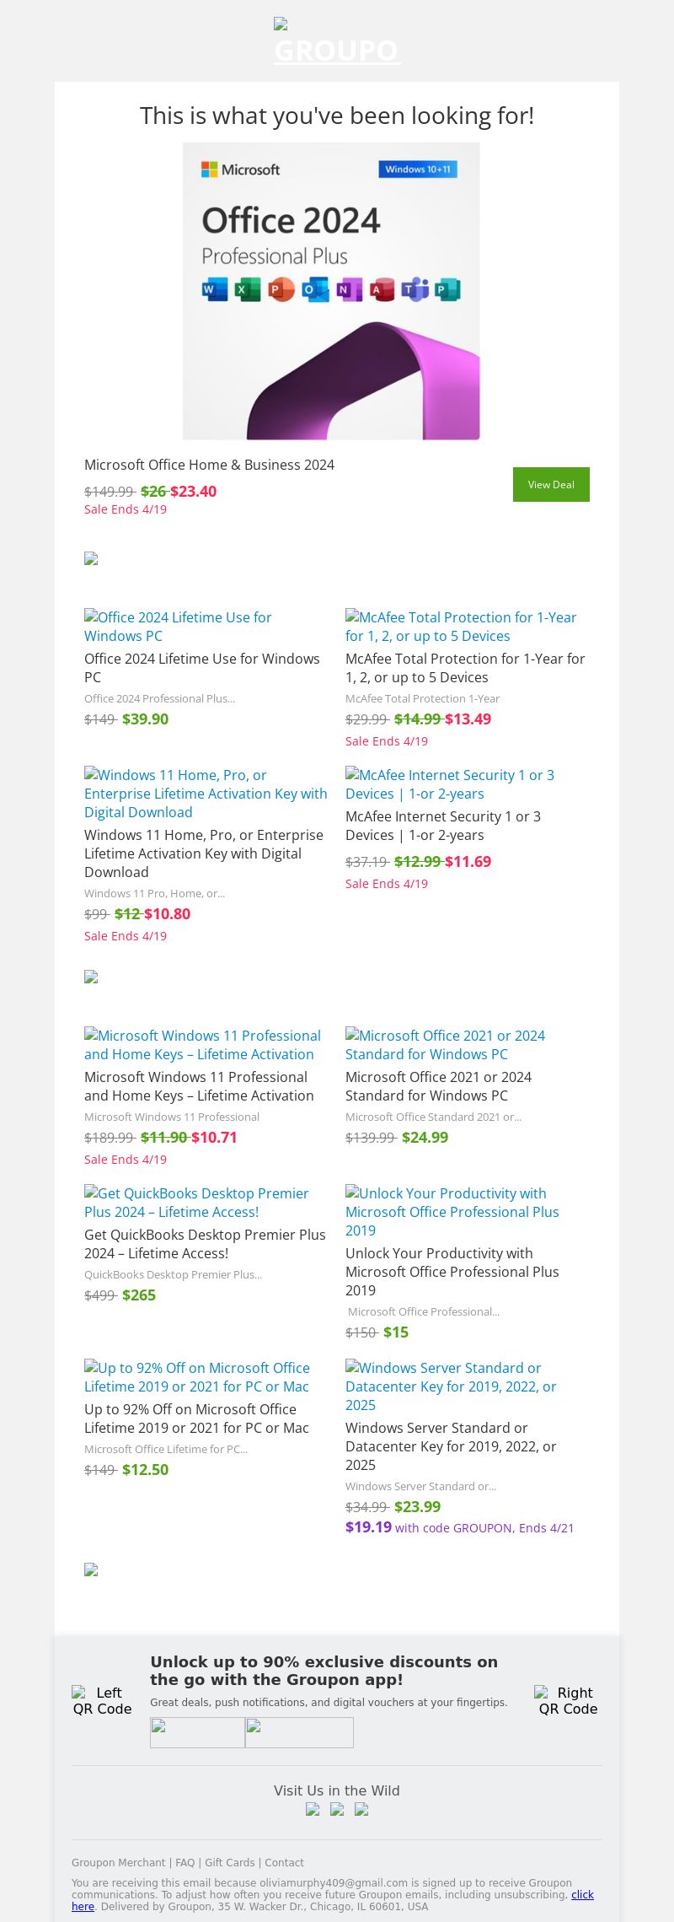The width and height of the screenshot is (674, 1922).
Task: Click the middle social icon under Visit Us
Action: pos(337,1809)
